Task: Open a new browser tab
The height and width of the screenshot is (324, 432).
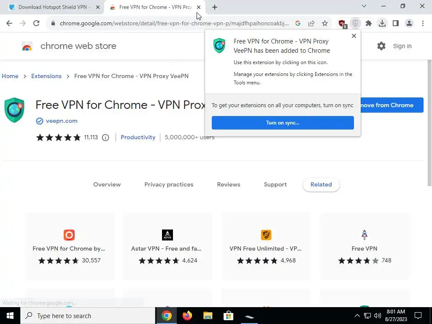Action: 215,7
